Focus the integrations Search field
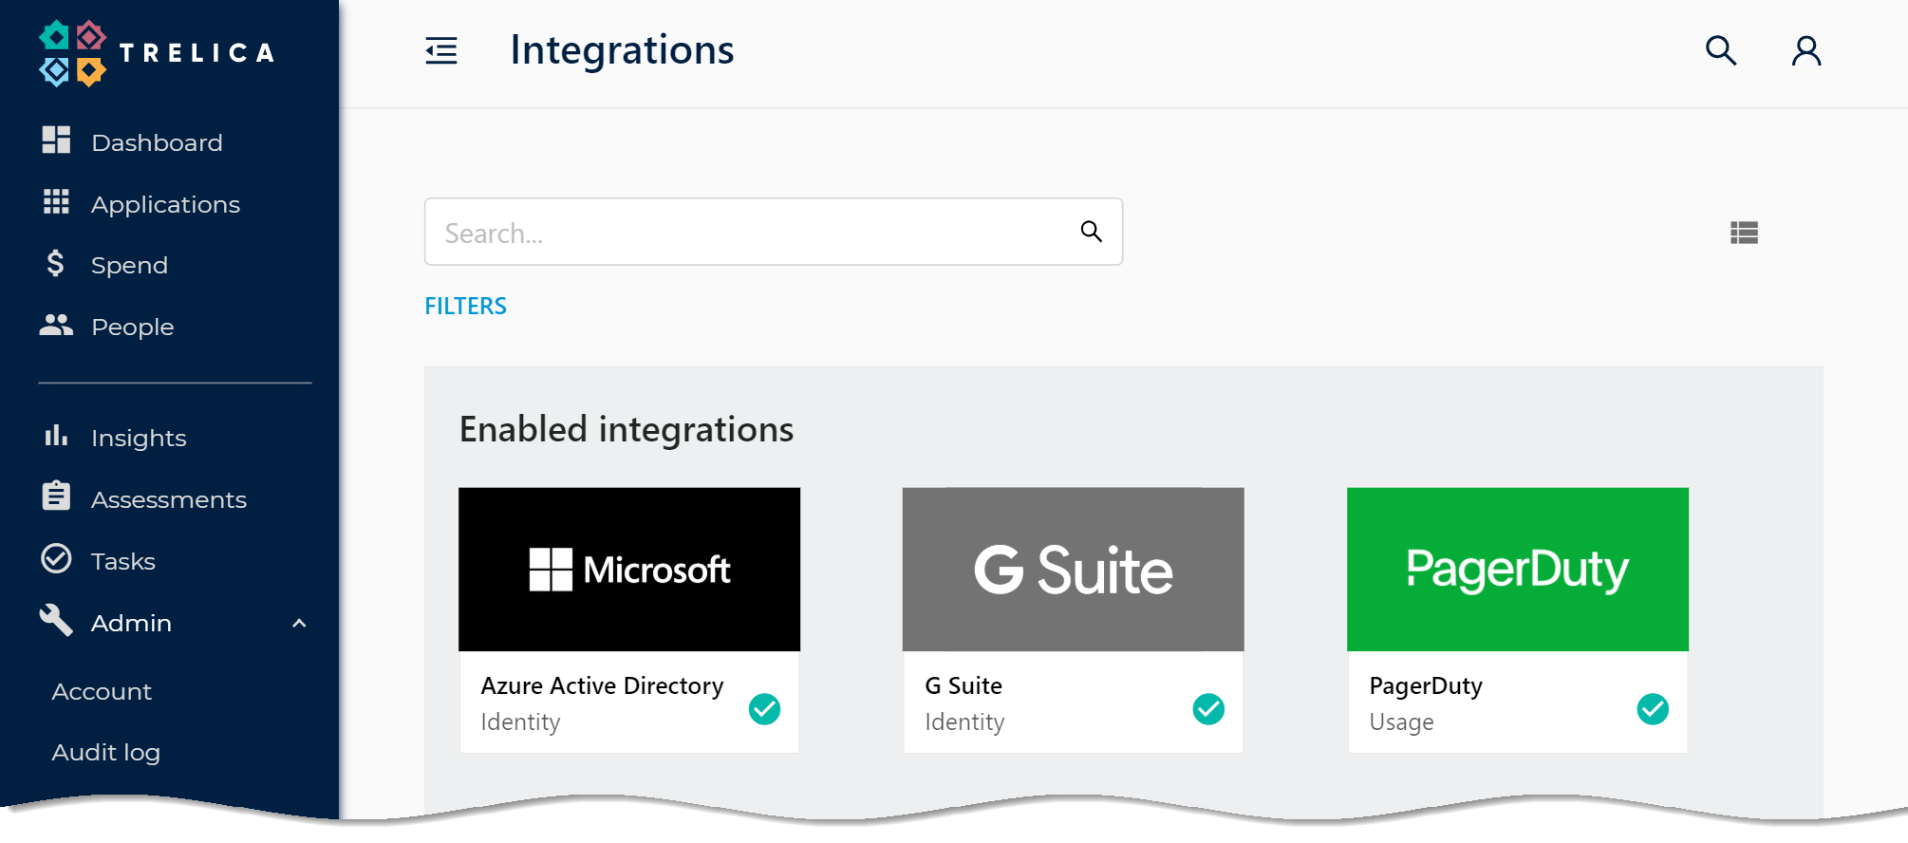The image size is (1908, 843). [774, 232]
